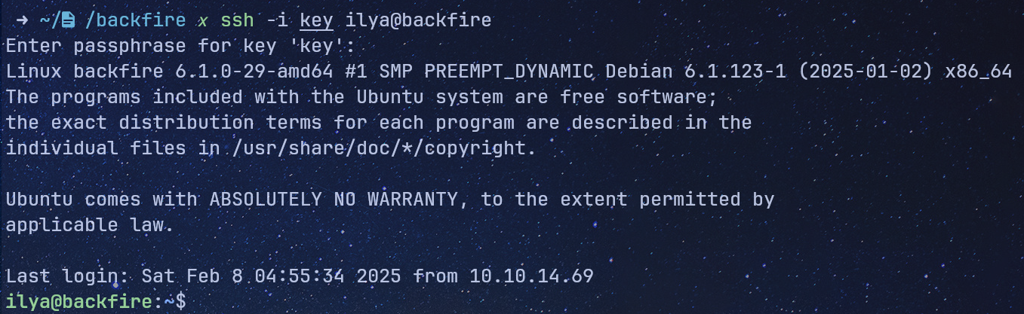Image resolution: width=1024 pixels, height=314 pixels.
Task: Click ilya@backfire in the ssh command
Action: coord(418,20)
